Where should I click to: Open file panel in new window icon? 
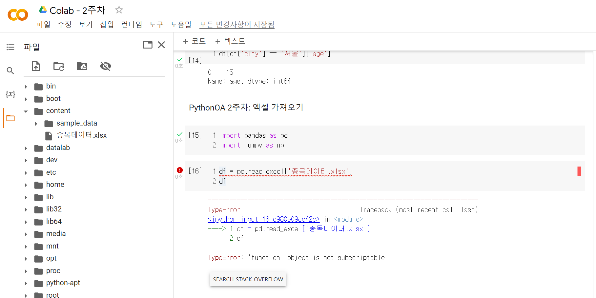[x=148, y=45]
